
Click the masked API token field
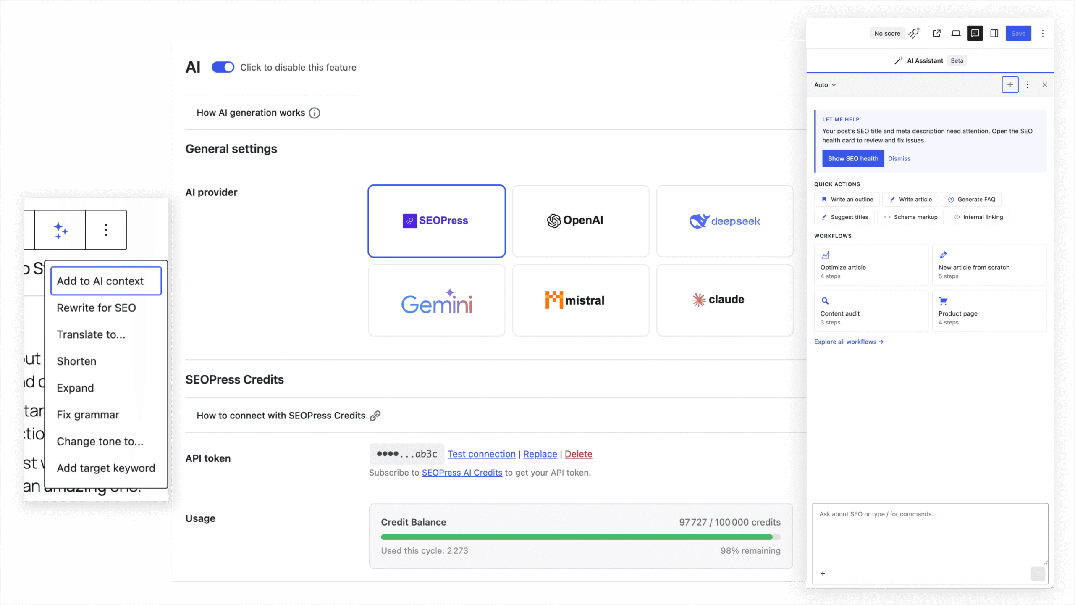point(407,454)
